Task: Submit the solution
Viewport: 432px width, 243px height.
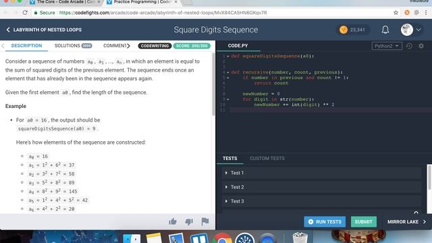Action: (363, 222)
